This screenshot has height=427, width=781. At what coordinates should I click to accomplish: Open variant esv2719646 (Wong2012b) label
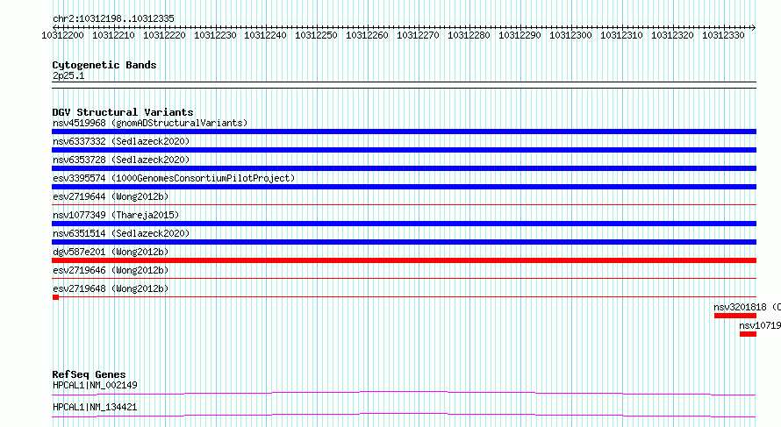111,270
